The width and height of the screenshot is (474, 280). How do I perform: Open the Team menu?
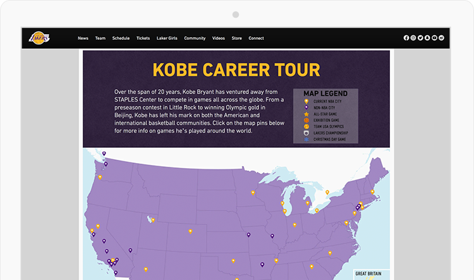coord(100,38)
